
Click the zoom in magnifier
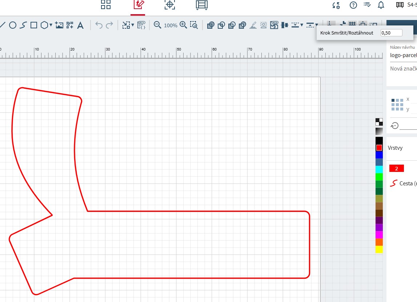pyautogui.click(x=184, y=25)
